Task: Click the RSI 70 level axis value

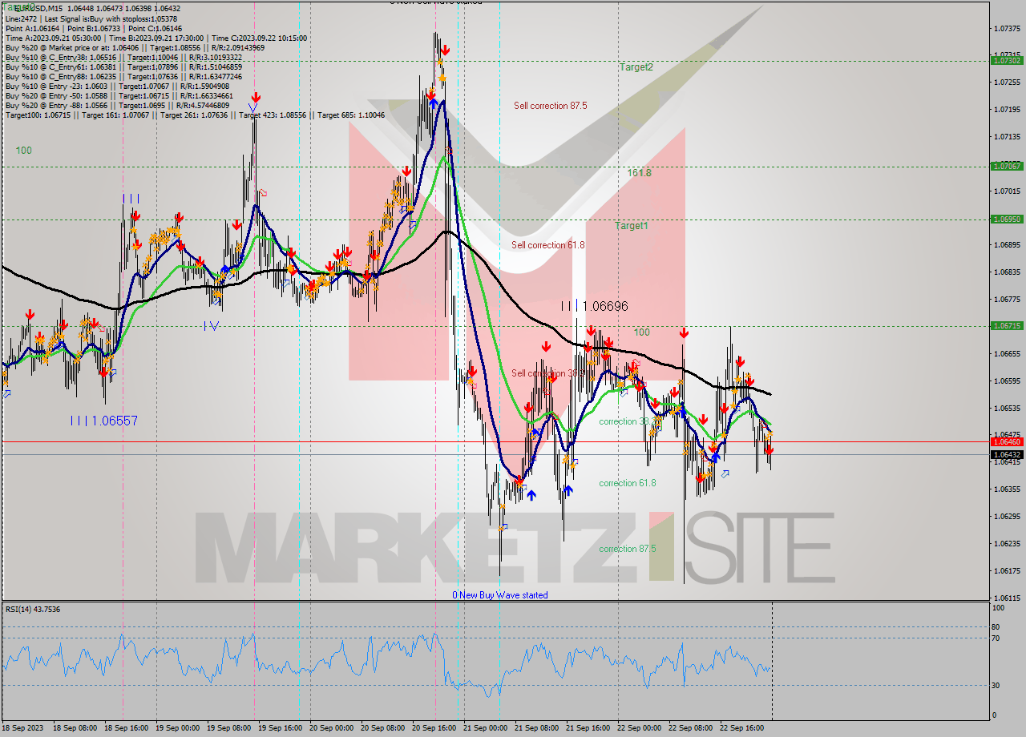Action: [995, 638]
